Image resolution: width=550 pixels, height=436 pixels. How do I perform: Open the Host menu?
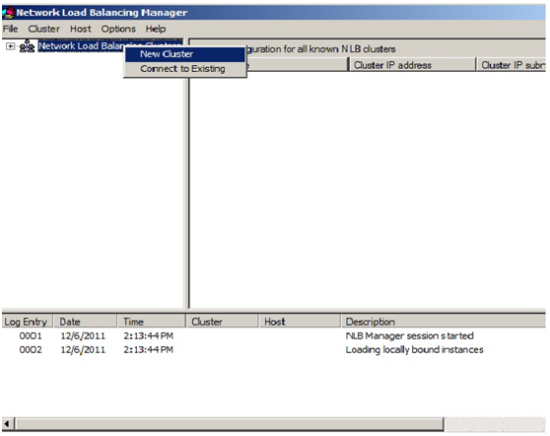click(x=81, y=29)
